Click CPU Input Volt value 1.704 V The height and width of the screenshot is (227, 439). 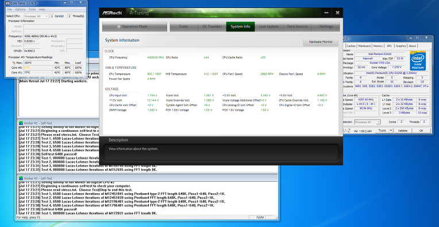152,96
